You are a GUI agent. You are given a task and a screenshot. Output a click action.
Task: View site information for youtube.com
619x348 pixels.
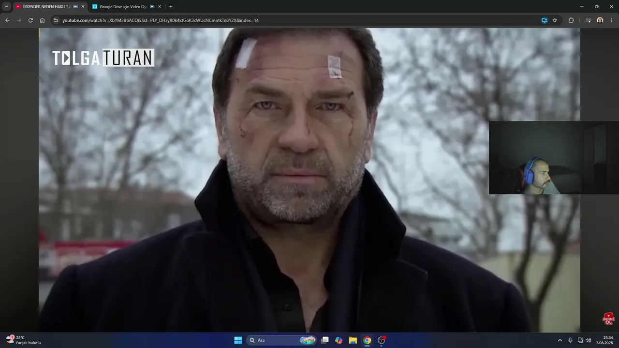point(56,20)
